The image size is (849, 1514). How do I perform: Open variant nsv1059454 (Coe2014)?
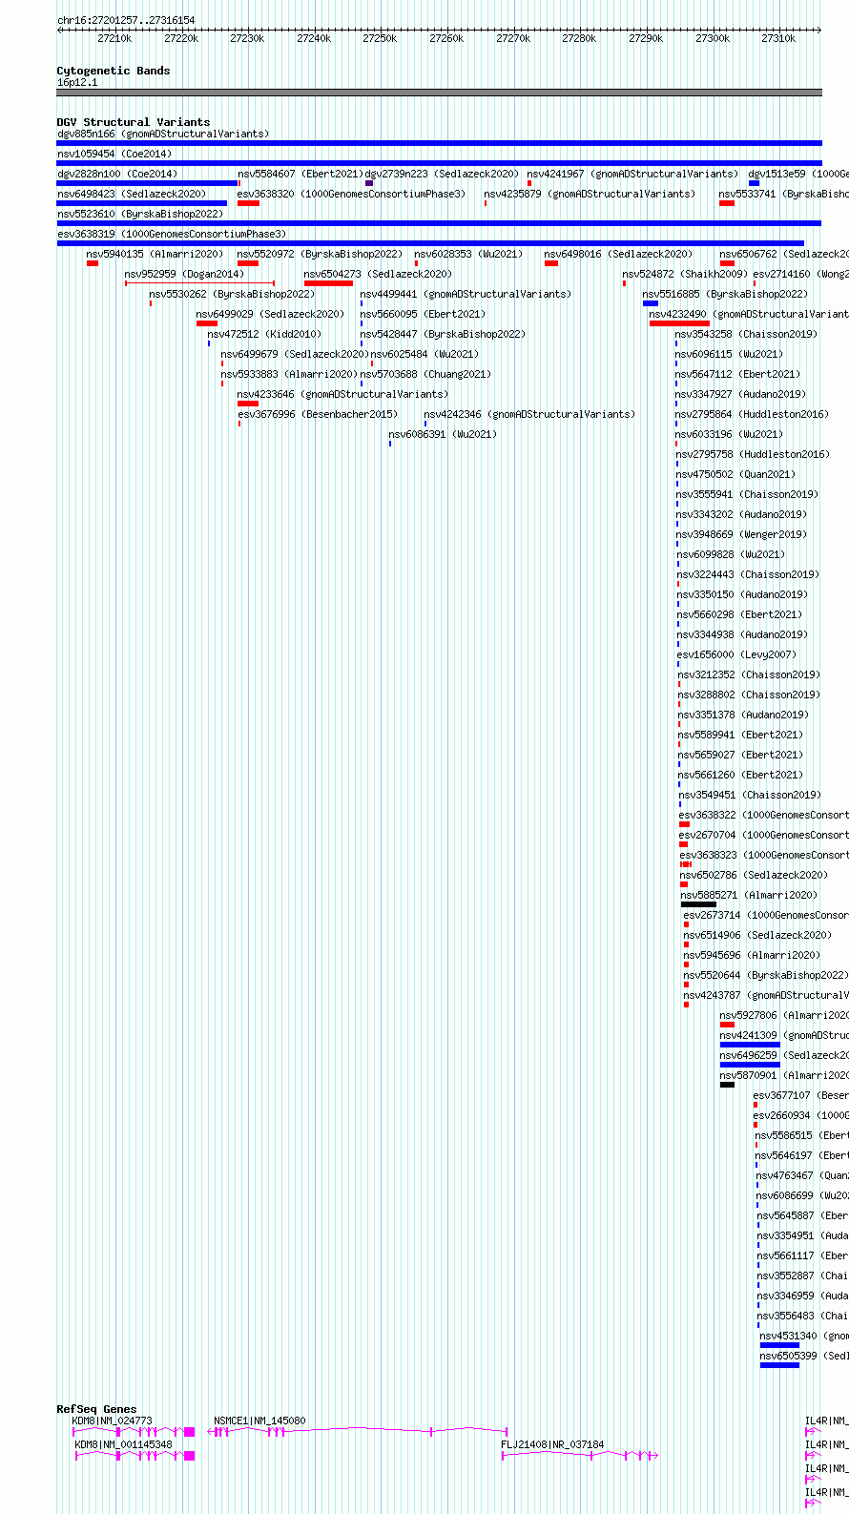(x=114, y=154)
